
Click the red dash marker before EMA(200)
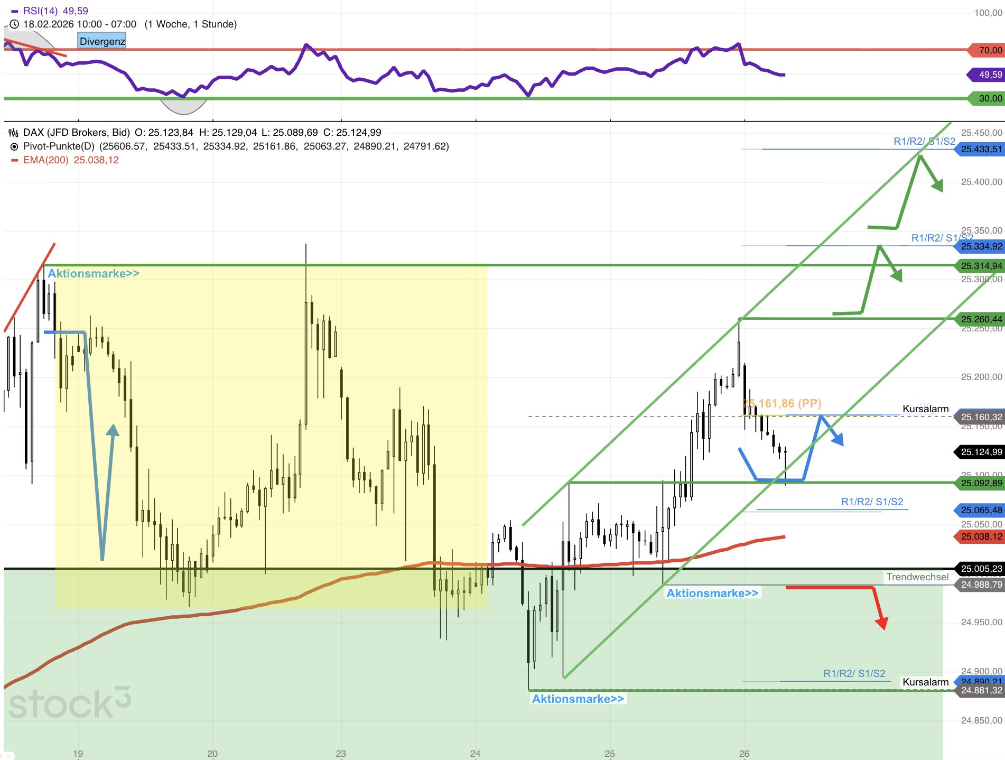click(14, 160)
